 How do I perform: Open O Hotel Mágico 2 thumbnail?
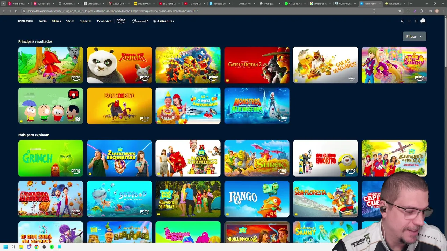(257, 232)
